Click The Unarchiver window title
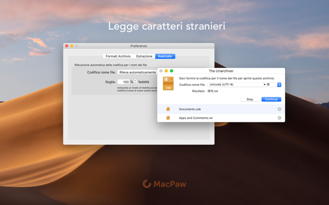This screenshot has height=205, width=329. 221,71
